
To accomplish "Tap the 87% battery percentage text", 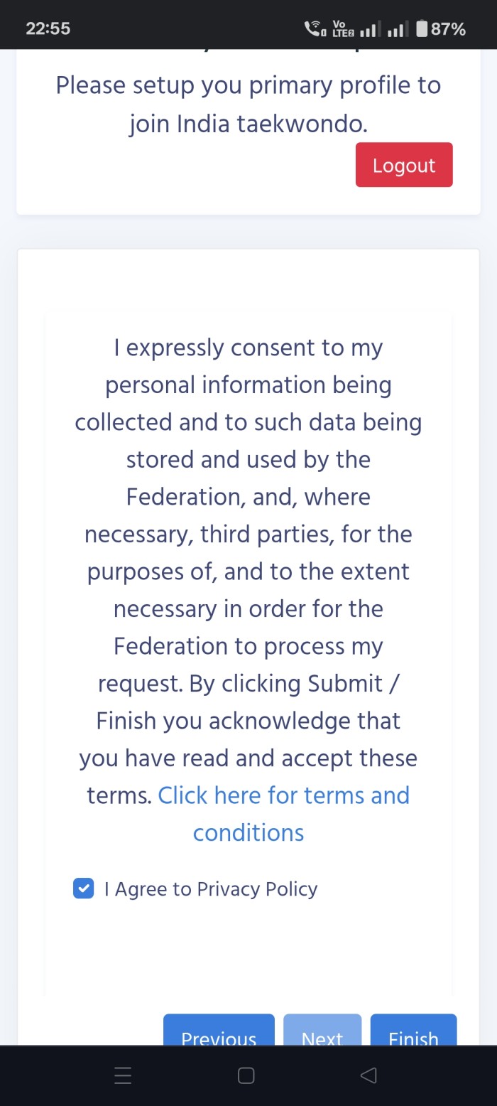I will pos(449,29).
